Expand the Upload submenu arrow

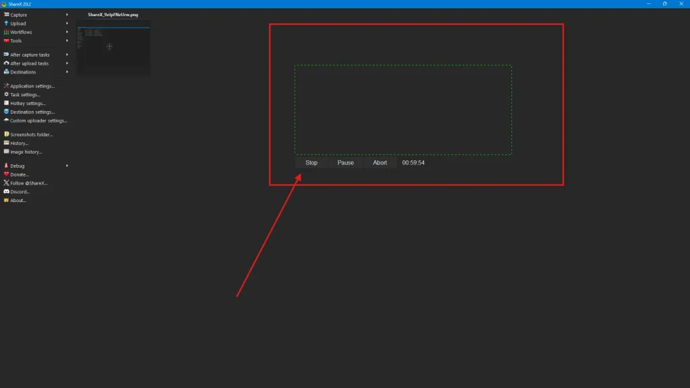(x=67, y=24)
